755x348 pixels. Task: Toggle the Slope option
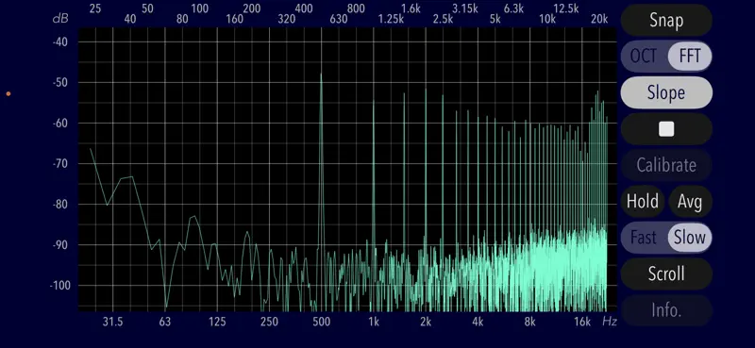666,92
